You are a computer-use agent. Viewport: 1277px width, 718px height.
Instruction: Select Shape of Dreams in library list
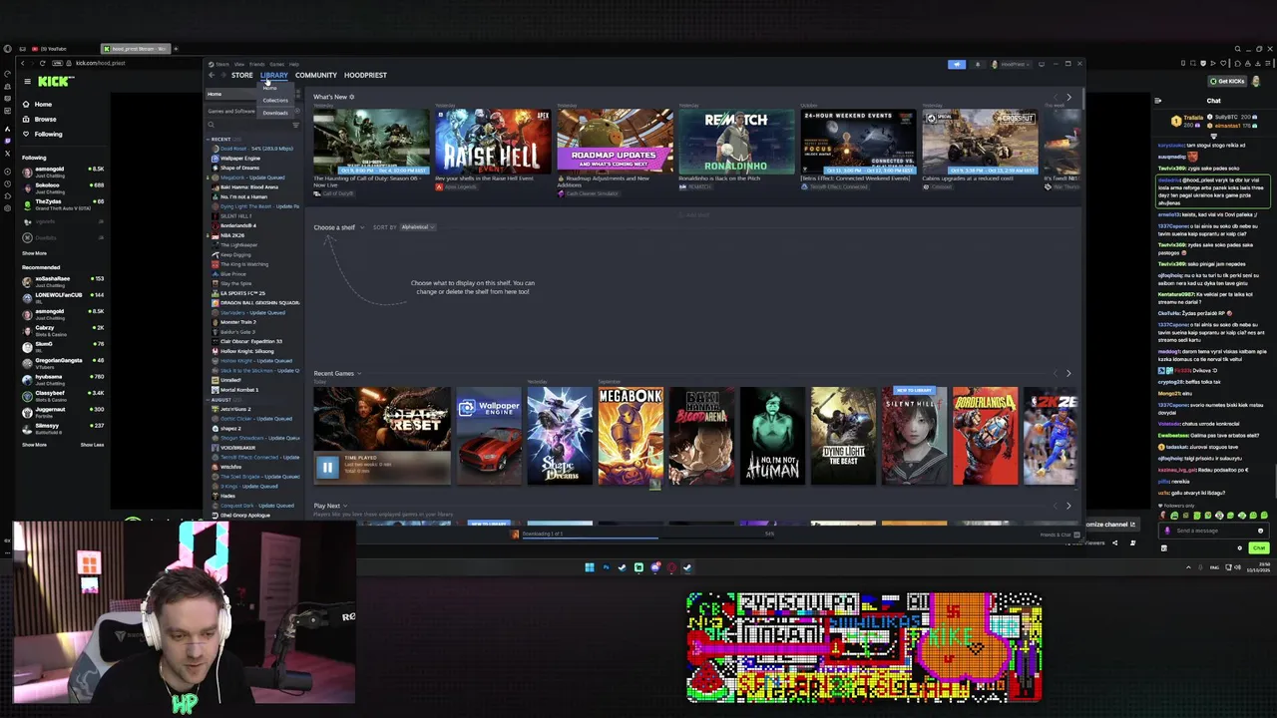(x=239, y=168)
